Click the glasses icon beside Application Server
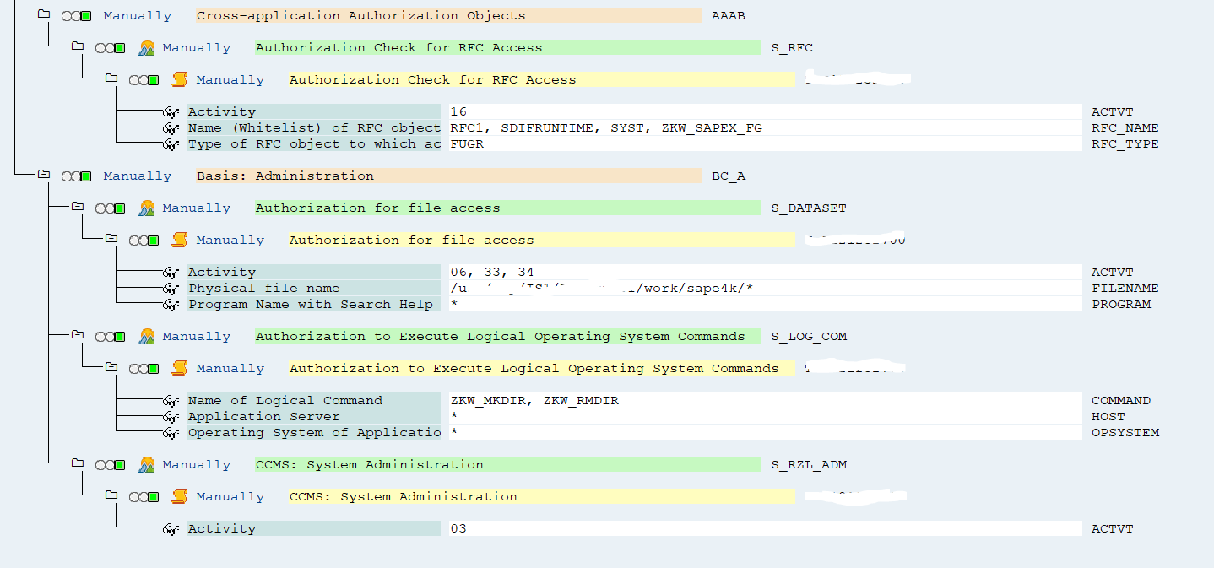The width and height of the screenshot is (1214, 568). click(x=171, y=416)
